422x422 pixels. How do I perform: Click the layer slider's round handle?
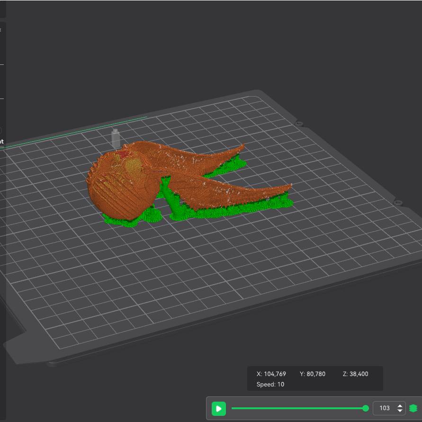(x=365, y=408)
